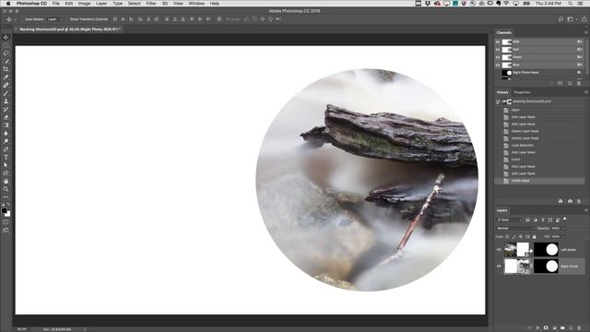Delete current state in History panel
Screen dimensions: 590x332
[579, 201]
